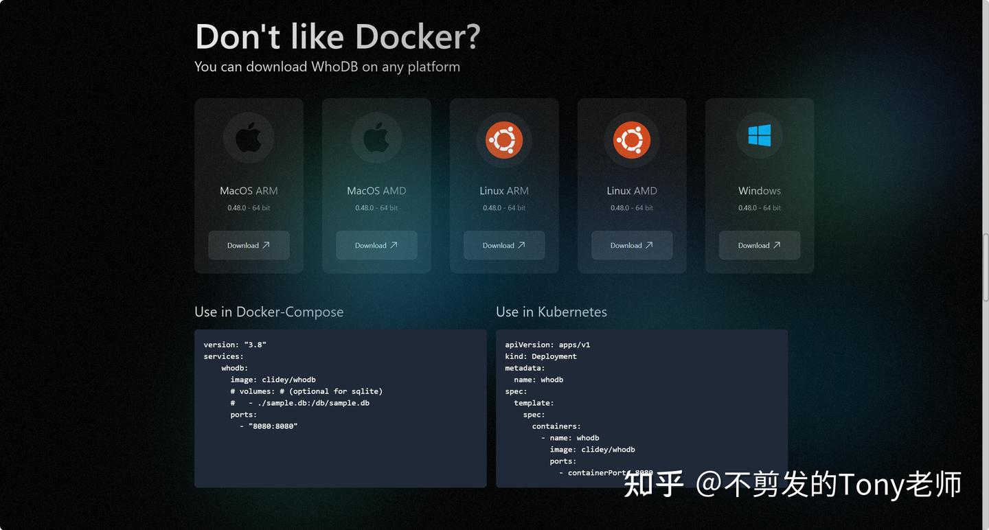Viewport: 989px width, 530px height.
Task: Download WhoDB for MacOS AMD
Action: 376,245
